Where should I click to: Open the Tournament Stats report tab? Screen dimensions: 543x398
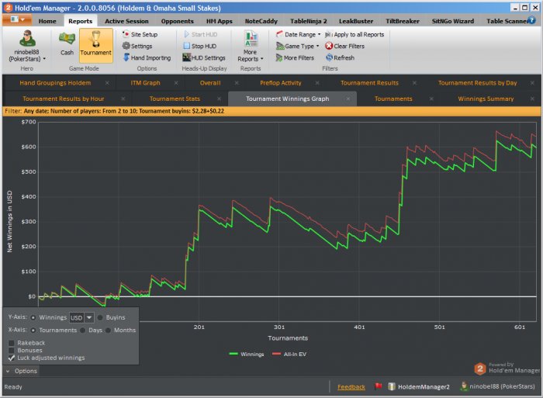click(175, 99)
